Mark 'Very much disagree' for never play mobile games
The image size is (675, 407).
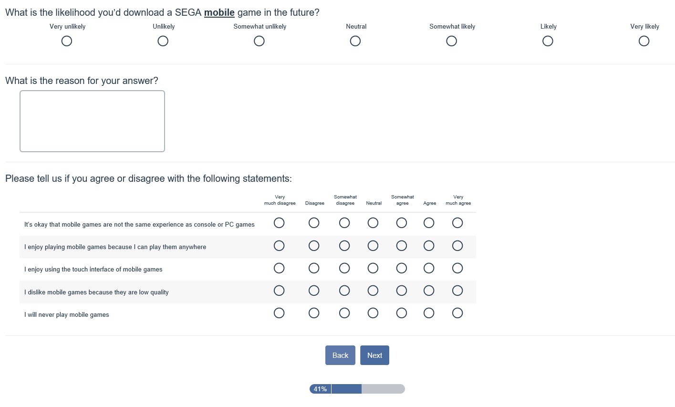(279, 313)
